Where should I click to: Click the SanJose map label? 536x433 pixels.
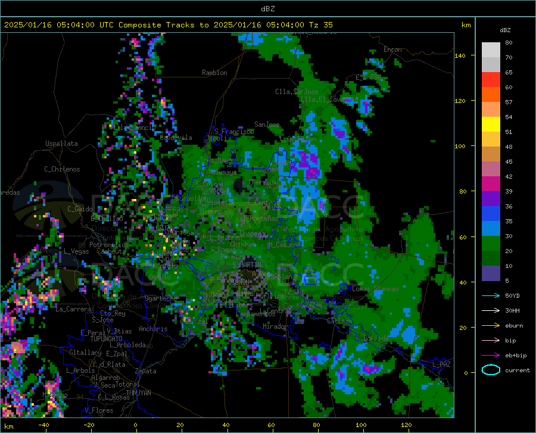[267, 124]
